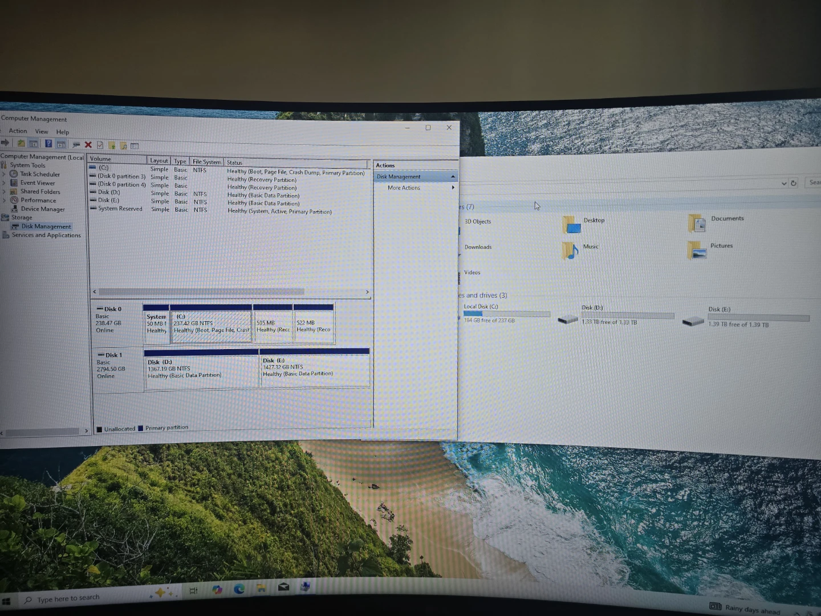Open Music folder in File Explorer
This screenshot has width=821, height=616.
580,250
